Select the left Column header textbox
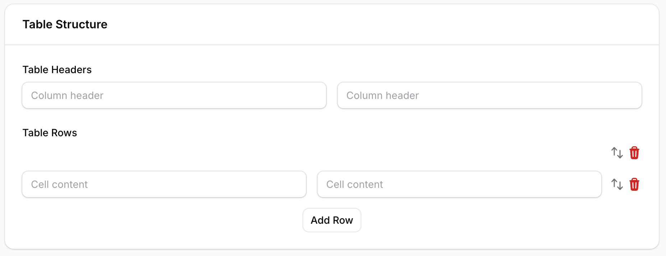The width and height of the screenshot is (666, 256). [x=174, y=95]
